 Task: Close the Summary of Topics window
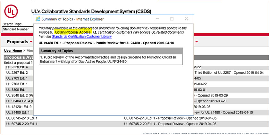coord(186,19)
